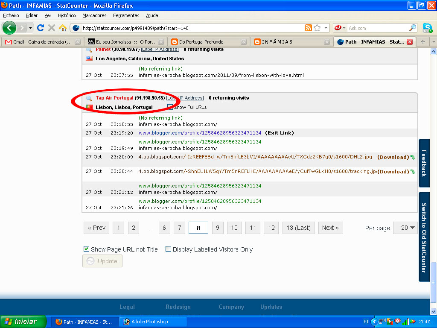Bookmark this page with the star icon
The height and width of the screenshot is (328, 437).
(x=317, y=28)
